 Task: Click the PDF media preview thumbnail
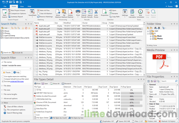pos(162,63)
